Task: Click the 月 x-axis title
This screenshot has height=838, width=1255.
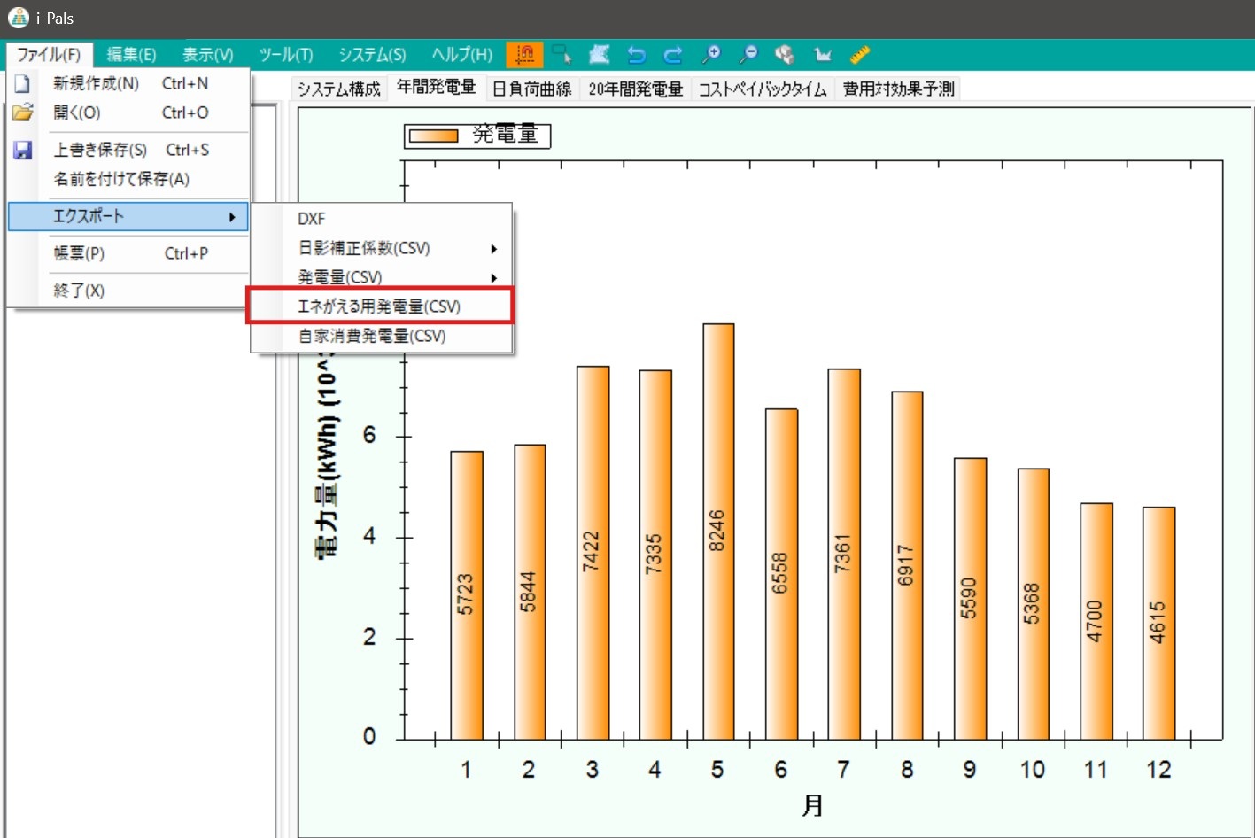Action: 812,806
